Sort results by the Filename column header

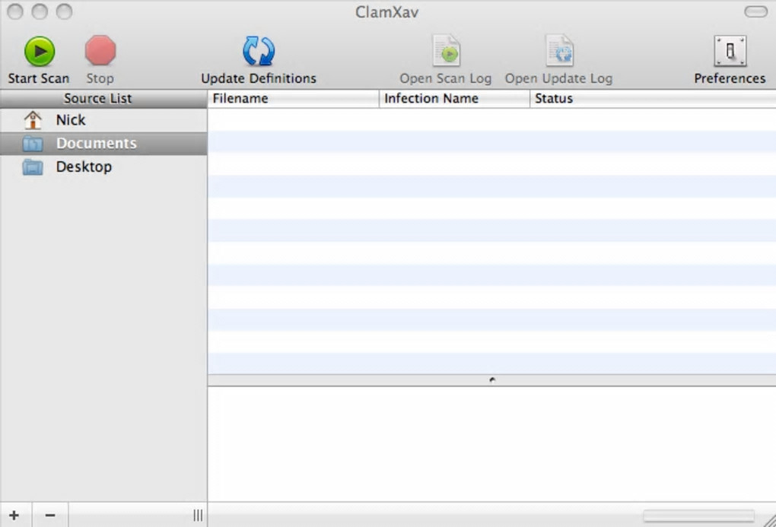(x=293, y=98)
